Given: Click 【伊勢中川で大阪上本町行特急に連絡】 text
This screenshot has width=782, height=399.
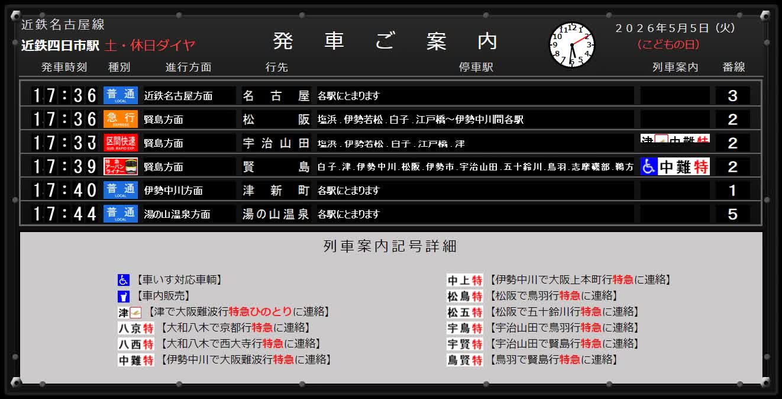Looking at the screenshot, I should pos(580,280).
